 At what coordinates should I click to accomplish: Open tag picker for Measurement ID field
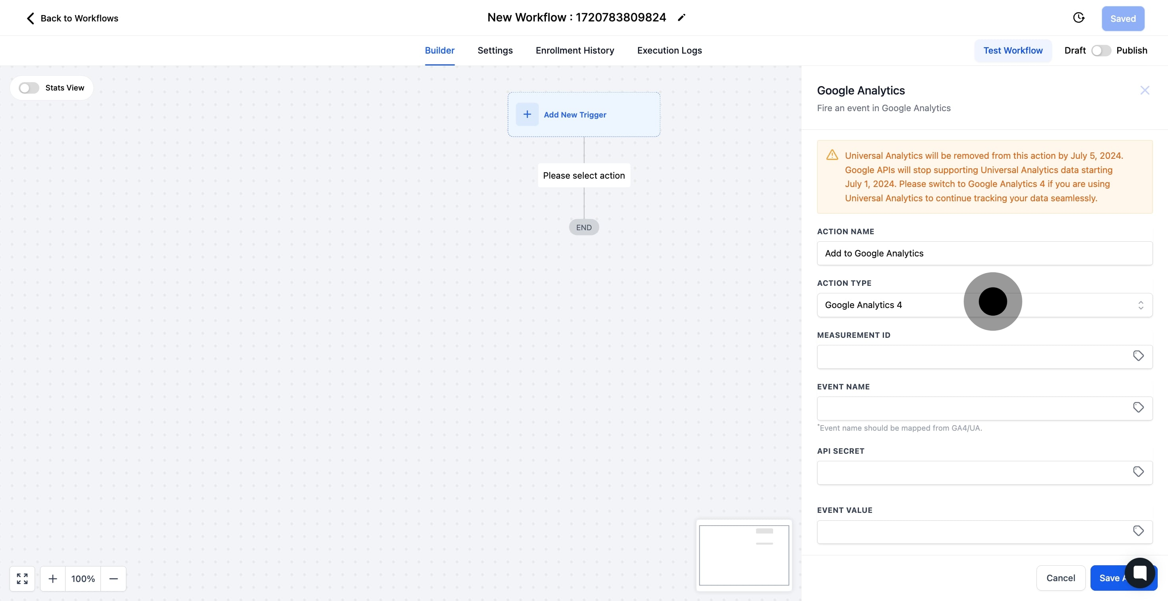[x=1138, y=356]
